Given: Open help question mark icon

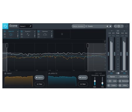Looking at the screenshot, I should pyautogui.click(x=122, y=26).
